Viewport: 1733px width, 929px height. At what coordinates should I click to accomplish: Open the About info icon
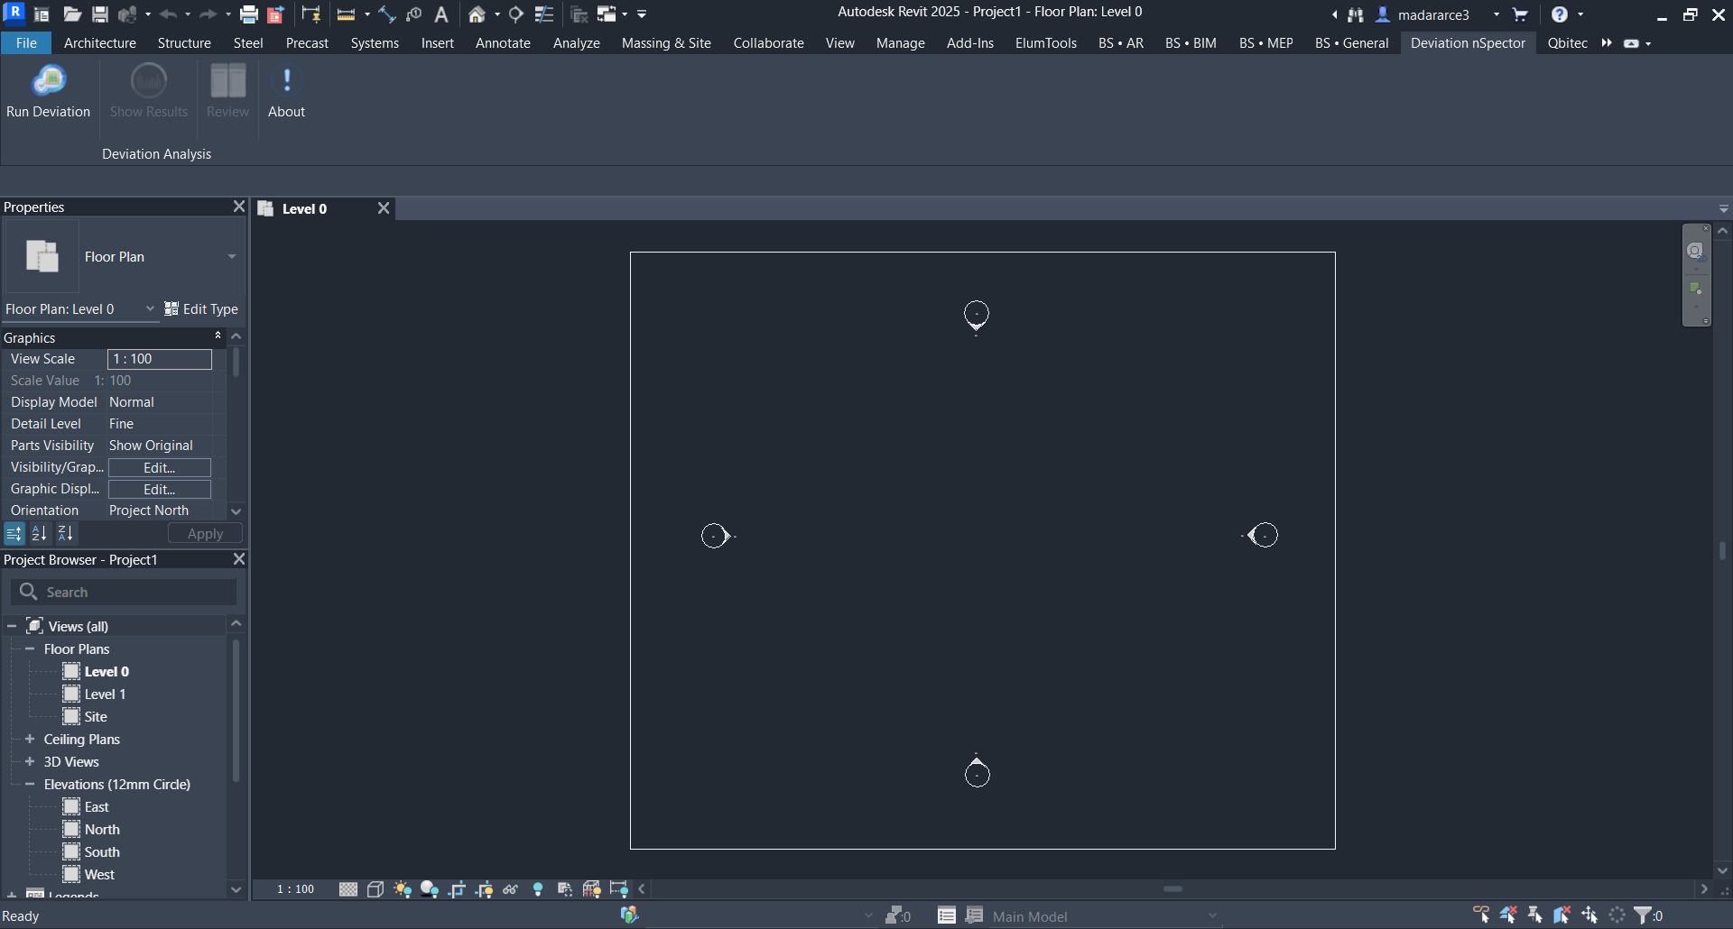tap(287, 81)
